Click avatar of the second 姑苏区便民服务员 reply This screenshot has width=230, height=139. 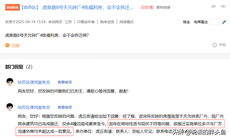(x=10, y=107)
